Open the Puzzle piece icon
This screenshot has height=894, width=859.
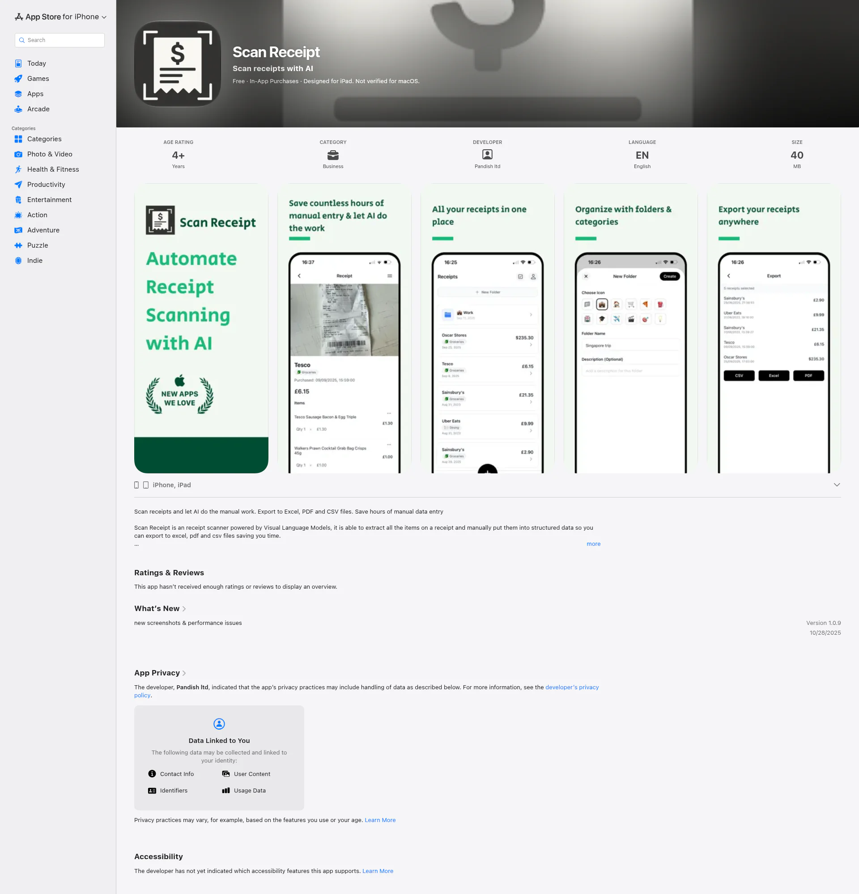pos(18,245)
